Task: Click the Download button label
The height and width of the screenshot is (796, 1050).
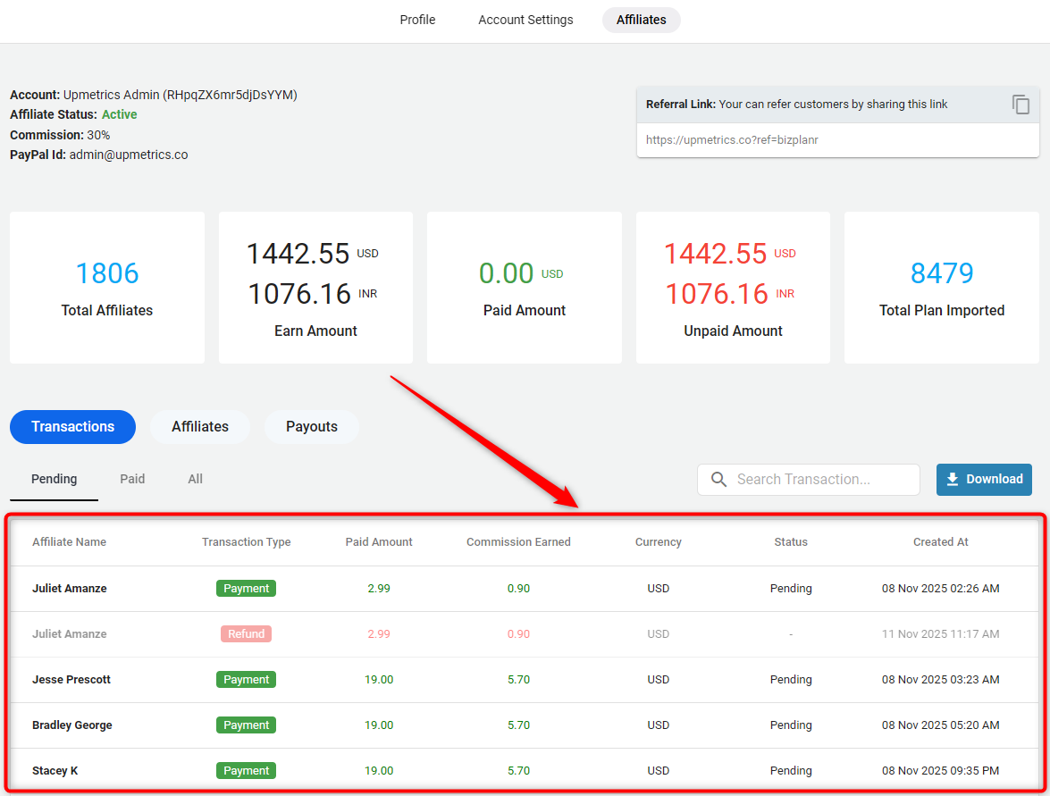Action: coord(995,480)
